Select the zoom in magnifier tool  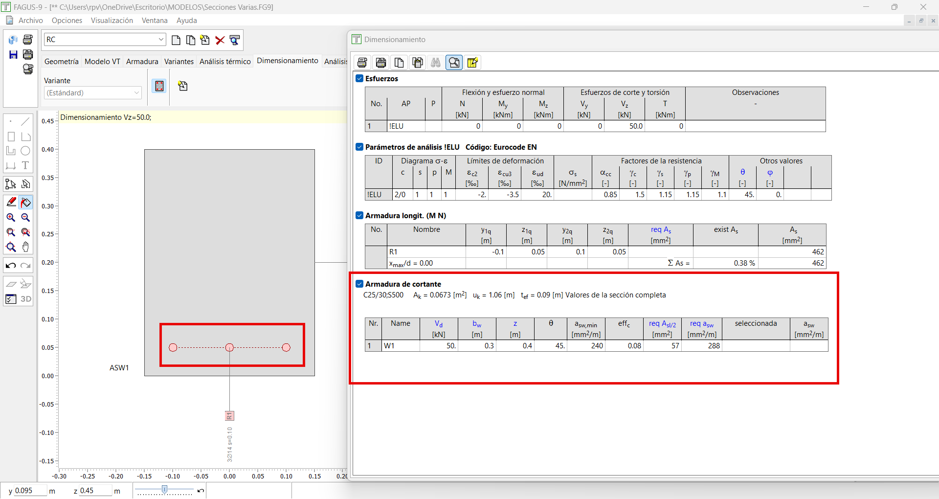pos(11,218)
